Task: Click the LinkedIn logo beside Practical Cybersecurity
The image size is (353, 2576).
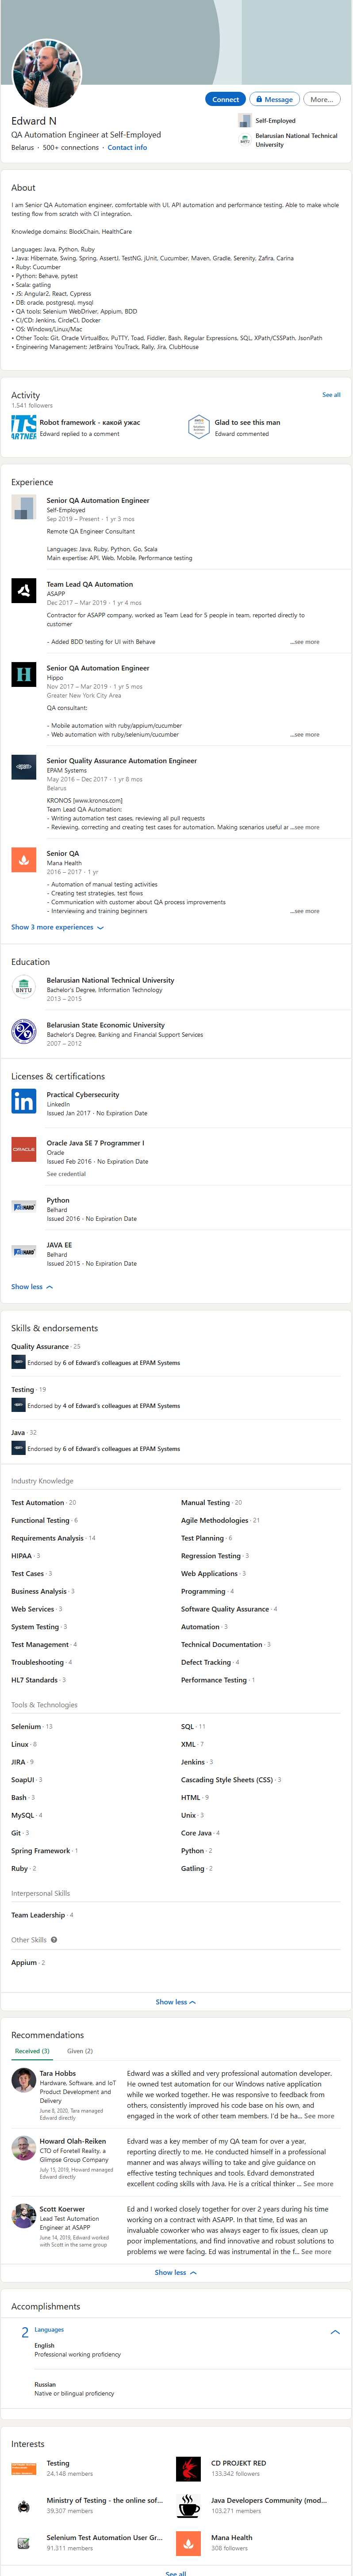Action: (x=23, y=1101)
